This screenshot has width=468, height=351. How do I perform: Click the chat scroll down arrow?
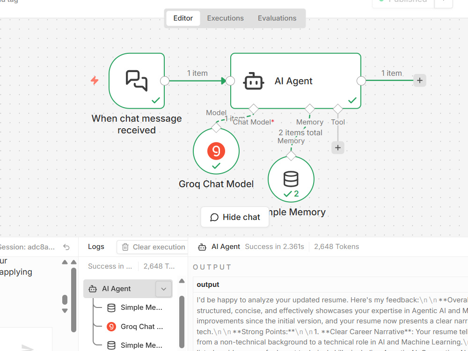65,311
